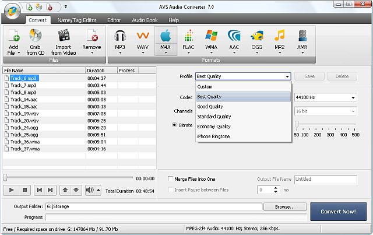
Task: Move selected file down in list
Action: click(x=76, y=190)
